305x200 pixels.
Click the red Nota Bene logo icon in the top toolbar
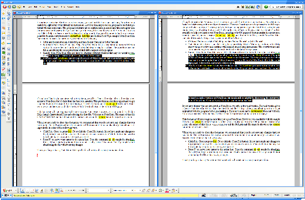click(4, 8)
